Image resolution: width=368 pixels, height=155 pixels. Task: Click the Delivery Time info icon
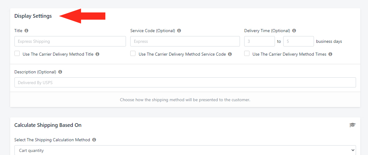click(294, 31)
